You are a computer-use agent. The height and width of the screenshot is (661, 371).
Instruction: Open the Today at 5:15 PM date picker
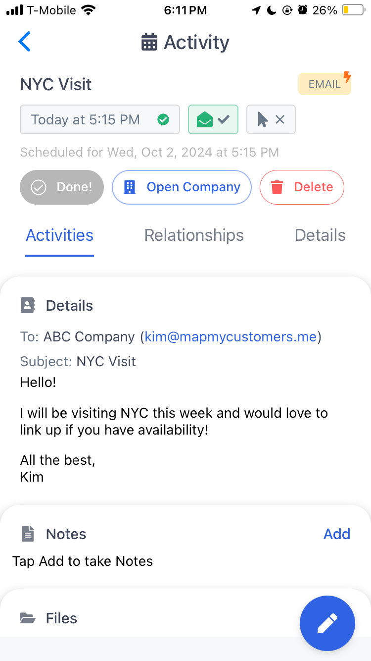point(99,119)
